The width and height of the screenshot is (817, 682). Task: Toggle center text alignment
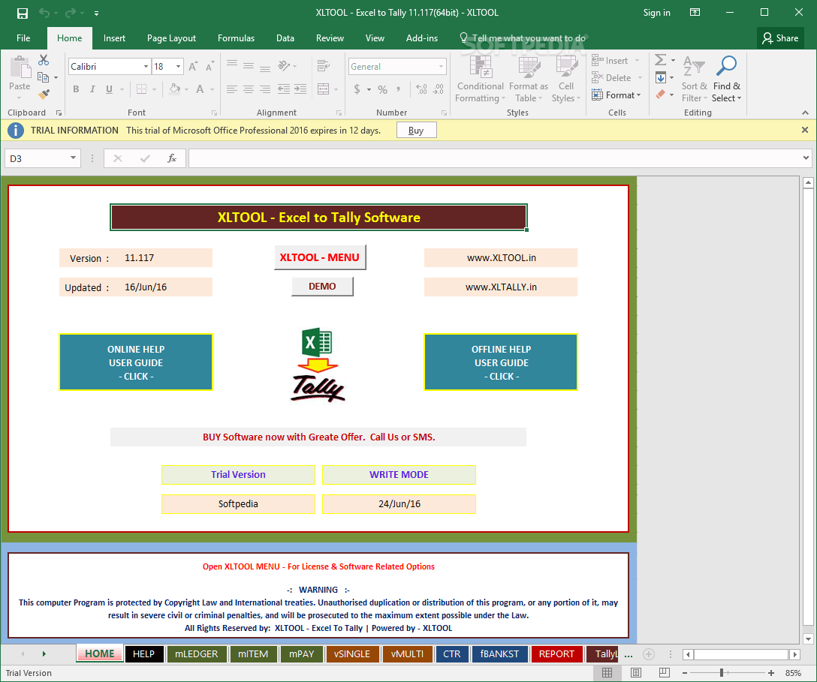coord(248,89)
